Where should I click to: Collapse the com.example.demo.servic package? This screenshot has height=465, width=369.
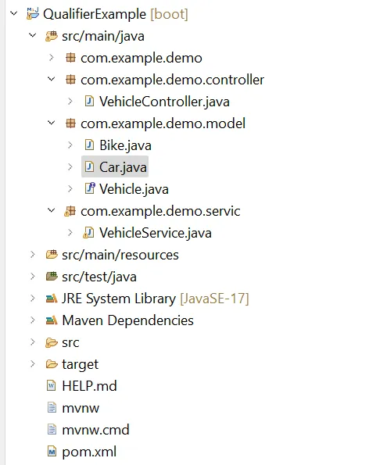[52, 210]
